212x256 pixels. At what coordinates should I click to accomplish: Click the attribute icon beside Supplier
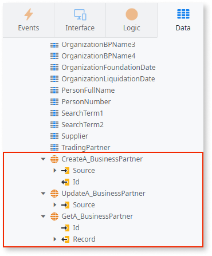coord(54,136)
